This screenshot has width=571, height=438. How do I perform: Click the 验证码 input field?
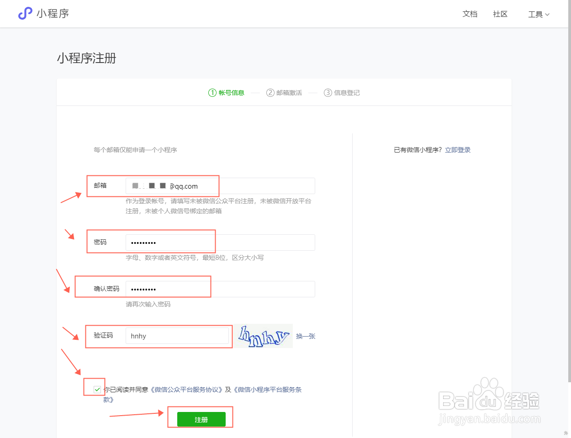pos(177,336)
